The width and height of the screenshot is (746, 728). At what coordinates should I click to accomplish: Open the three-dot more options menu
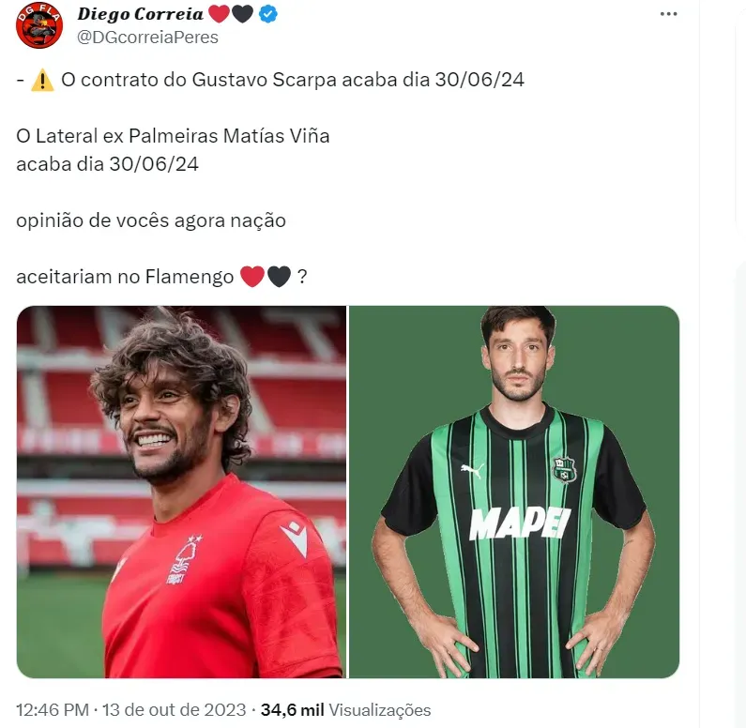668,14
